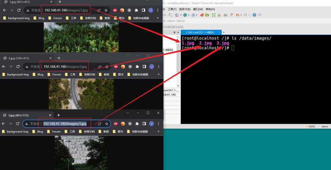The height and width of the screenshot is (170, 331).
Task: Open the Extensions puzzle icon in the 2.jpg window
Action: click(137, 67)
